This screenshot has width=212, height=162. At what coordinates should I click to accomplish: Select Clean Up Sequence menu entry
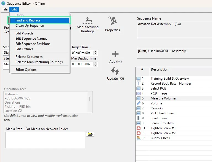30,26
